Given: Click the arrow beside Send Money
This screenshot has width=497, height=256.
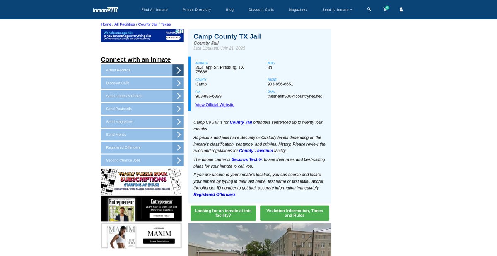Looking at the screenshot, I should [178, 135].
